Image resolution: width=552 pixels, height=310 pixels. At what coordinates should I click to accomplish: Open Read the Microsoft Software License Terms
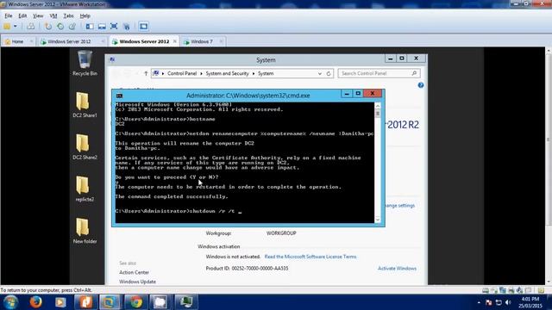(310, 257)
